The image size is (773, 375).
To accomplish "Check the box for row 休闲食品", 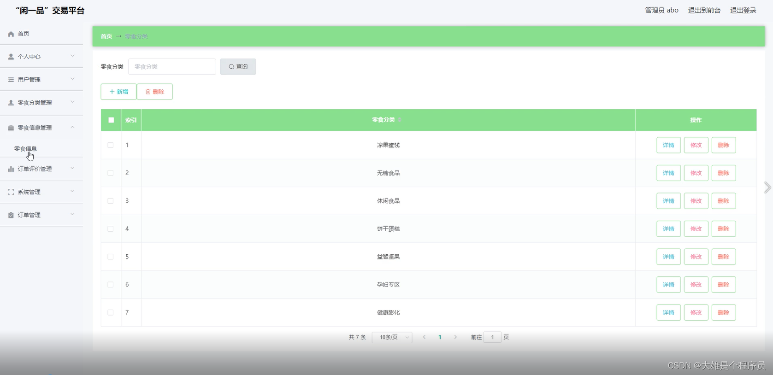I will click(x=111, y=201).
